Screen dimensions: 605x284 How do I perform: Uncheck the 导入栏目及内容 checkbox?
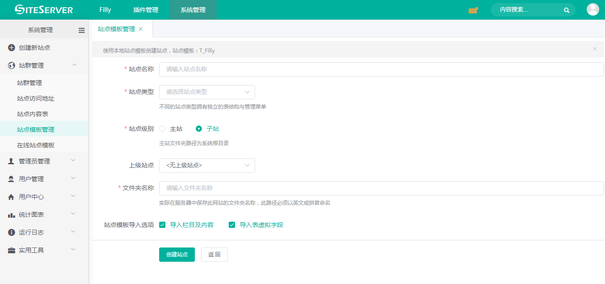(163, 225)
